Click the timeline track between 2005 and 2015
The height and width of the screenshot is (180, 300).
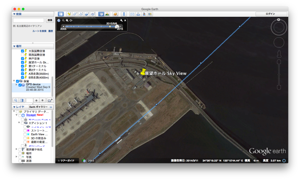coord(91,26)
